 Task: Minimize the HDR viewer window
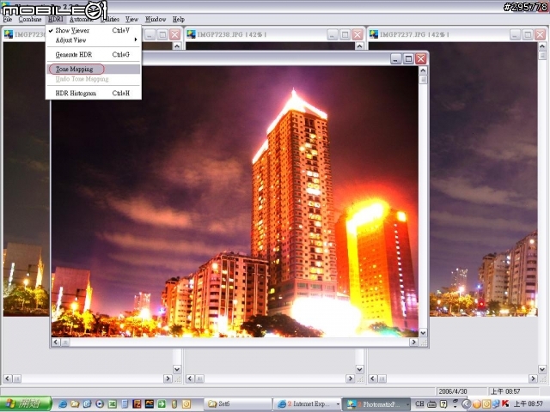(395, 58)
